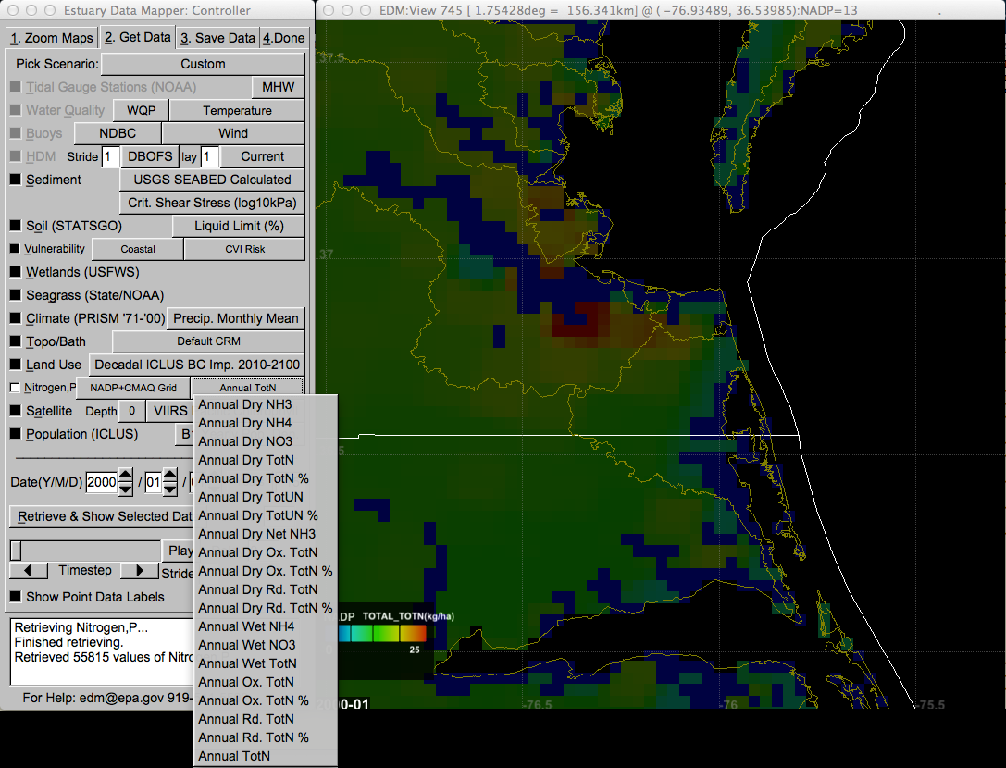Click Retrieve & Show Selected Data
The height and width of the screenshot is (768, 1006).
(x=101, y=516)
